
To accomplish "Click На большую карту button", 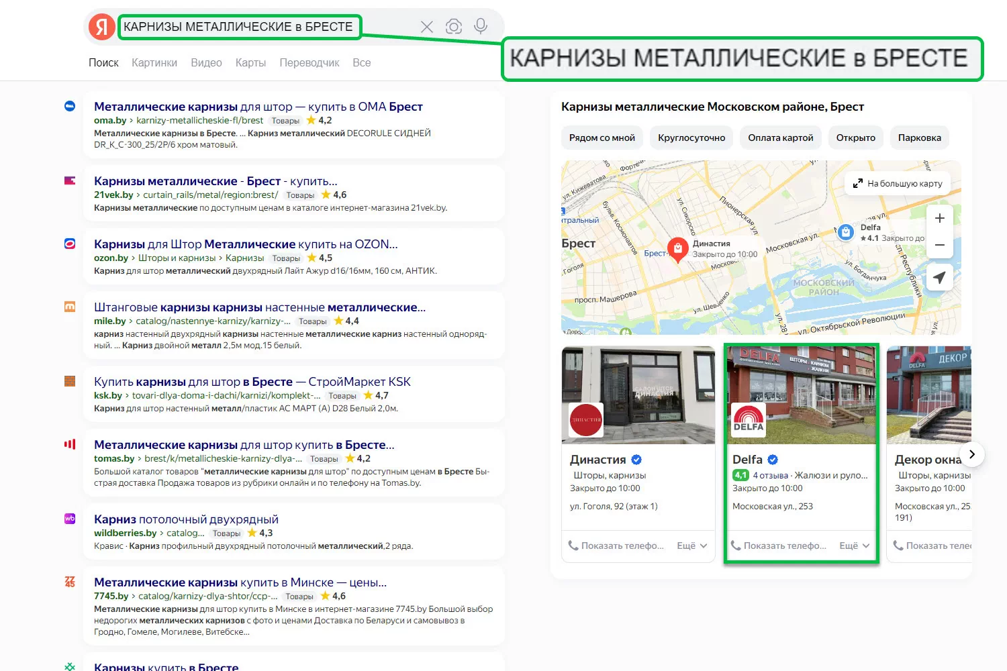I will tap(898, 183).
